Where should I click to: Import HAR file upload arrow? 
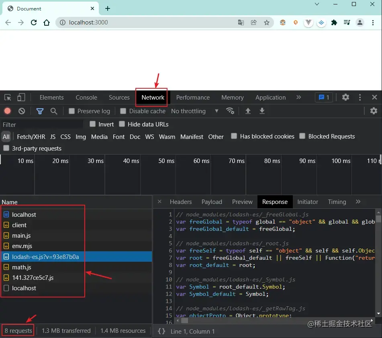tap(248, 111)
